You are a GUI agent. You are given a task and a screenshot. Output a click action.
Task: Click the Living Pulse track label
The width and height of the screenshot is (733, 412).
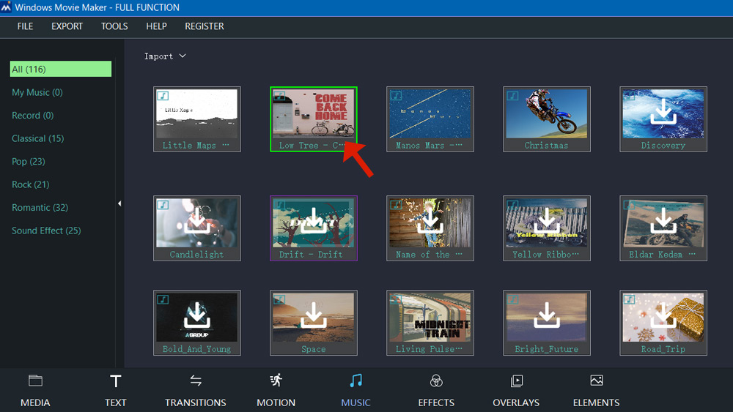(429, 350)
